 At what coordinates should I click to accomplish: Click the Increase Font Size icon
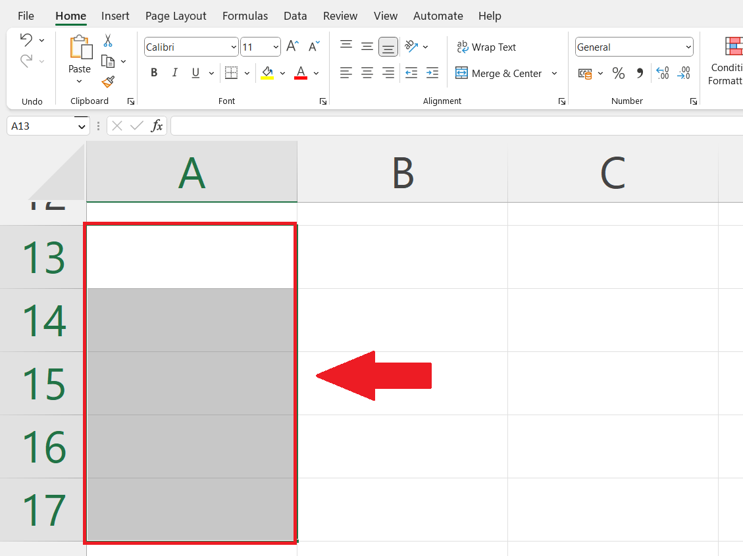click(x=292, y=46)
